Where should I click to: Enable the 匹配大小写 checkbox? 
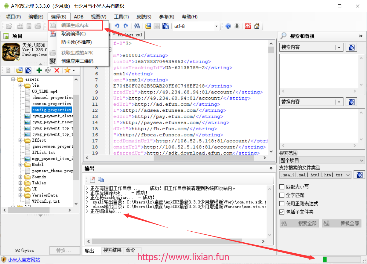pyautogui.click(x=282, y=187)
